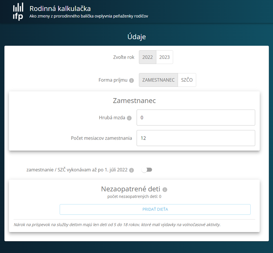Switch the year to 2023

(x=164, y=57)
